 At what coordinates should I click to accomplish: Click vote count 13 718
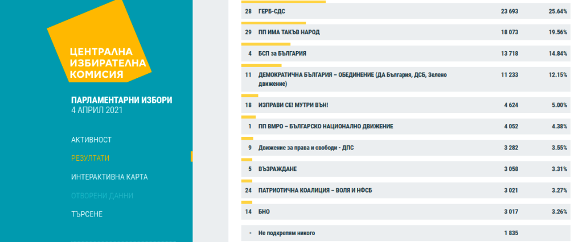[x=510, y=53]
